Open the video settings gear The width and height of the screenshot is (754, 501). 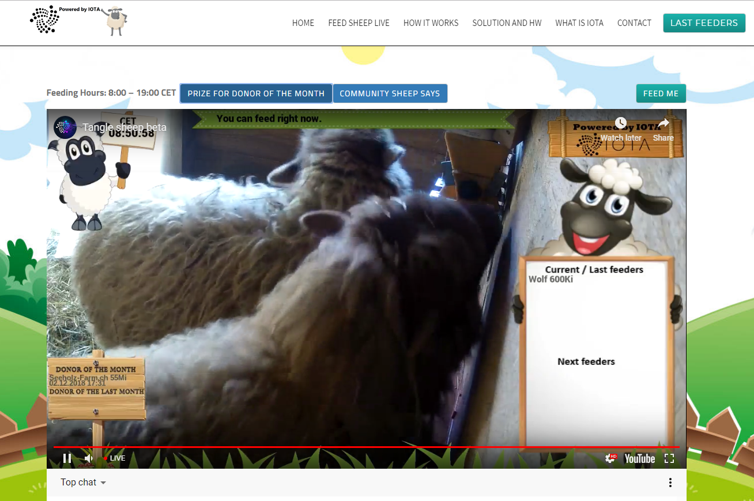pos(610,458)
